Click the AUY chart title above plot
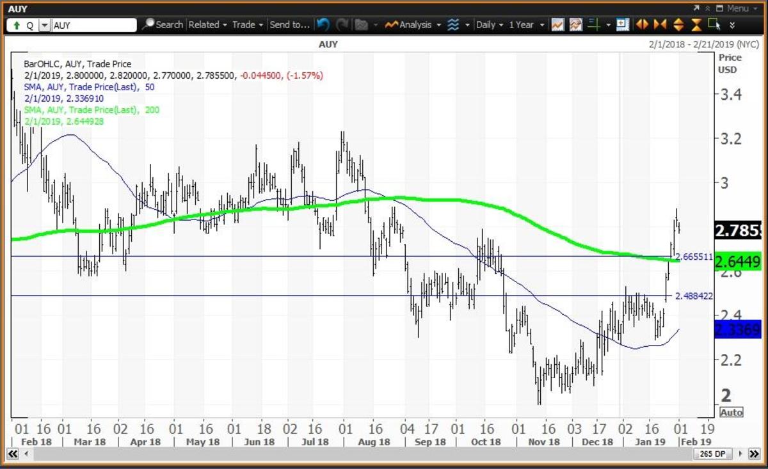This screenshot has height=469, width=768. 328,44
